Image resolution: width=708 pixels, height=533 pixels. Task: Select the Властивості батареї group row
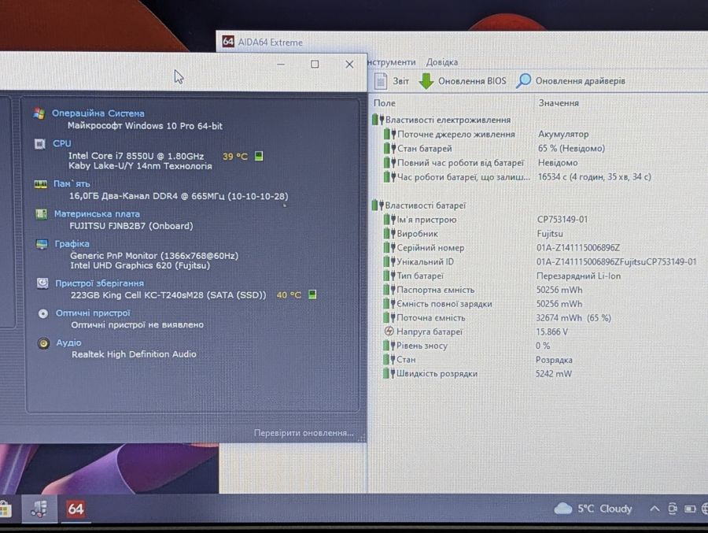pos(419,205)
